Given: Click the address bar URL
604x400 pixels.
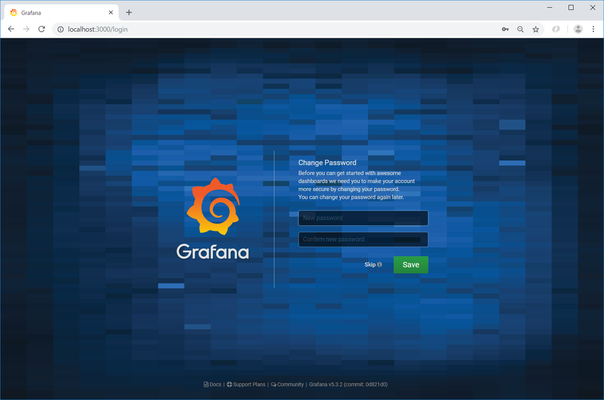Looking at the screenshot, I should coord(97,29).
